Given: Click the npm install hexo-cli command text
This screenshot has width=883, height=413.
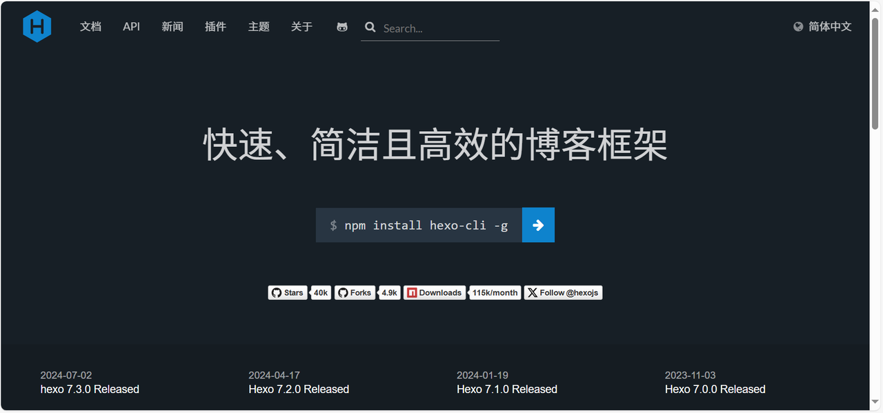Looking at the screenshot, I should pos(426,225).
